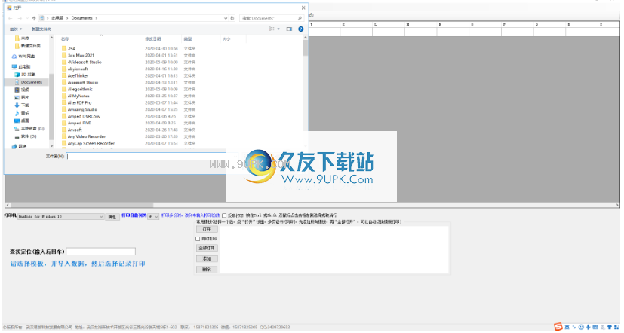Click 新建文件夹 in dialog toolbar
This screenshot has height=333, width=624.
coord(41,29)
